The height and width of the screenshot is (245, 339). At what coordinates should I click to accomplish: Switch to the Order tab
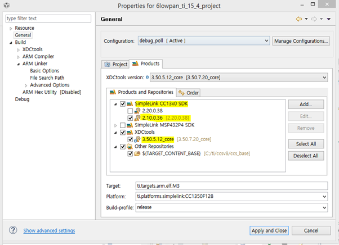tap(189, 93)
